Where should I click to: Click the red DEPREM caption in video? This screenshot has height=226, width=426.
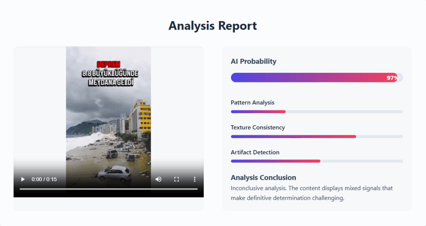click(x=109, y=65)
